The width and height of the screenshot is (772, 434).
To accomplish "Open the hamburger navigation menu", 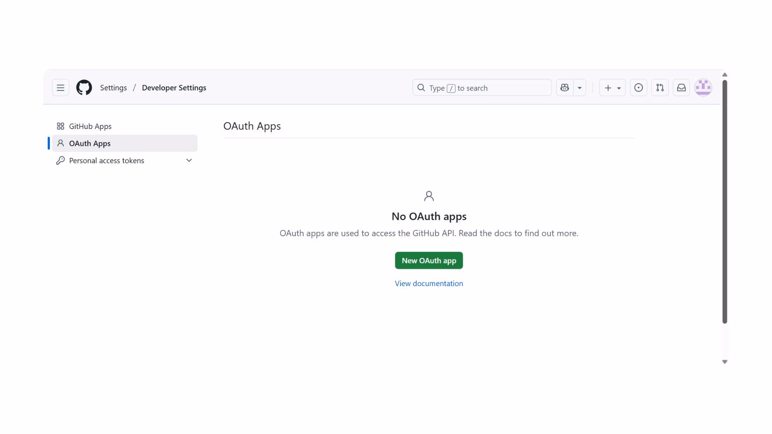I will coord(60,88).
